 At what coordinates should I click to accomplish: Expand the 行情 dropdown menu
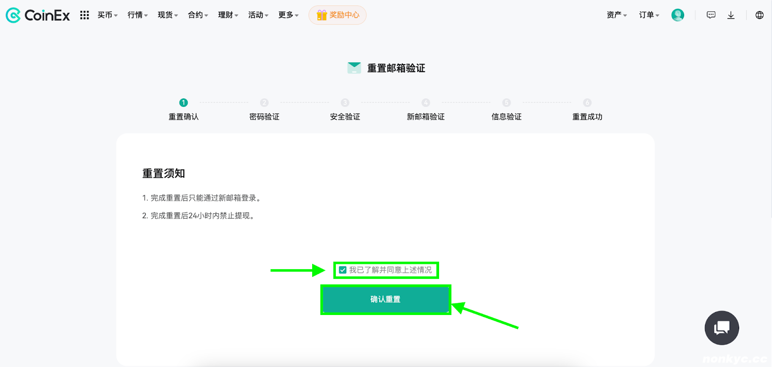(138, 15)
